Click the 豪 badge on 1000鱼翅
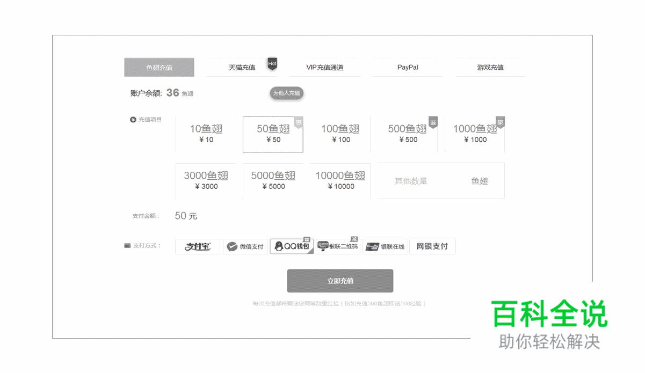 500,122
